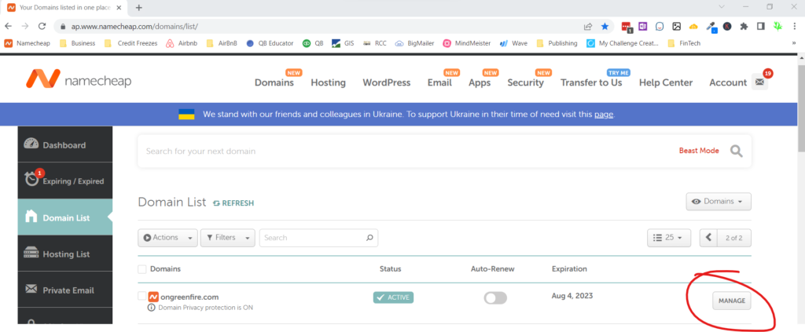Open the Account menu
The width and height of the screenshot is (805, 332).
728,82
